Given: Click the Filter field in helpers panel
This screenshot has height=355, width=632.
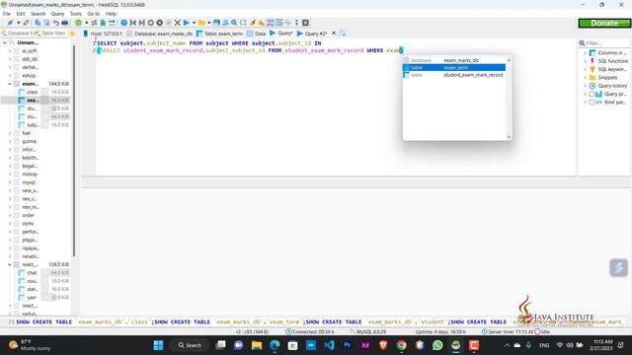Looking at the screenshot, I should [x=606, y=43].
